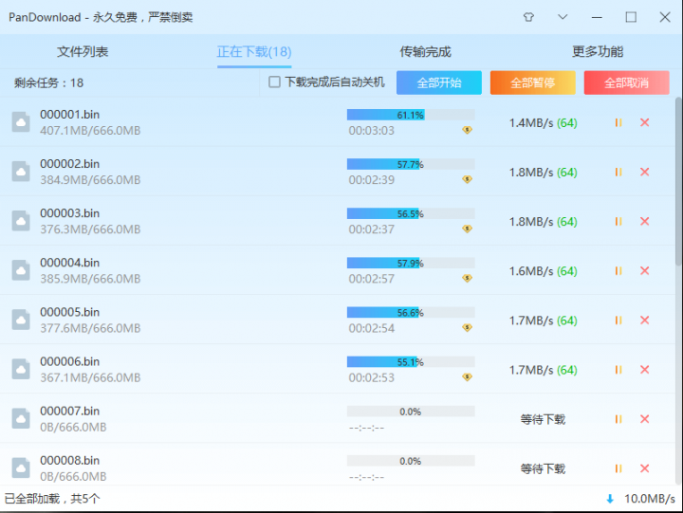Pause the waiting 000008.bin task
This screenshot has height=513, width=683.
point(618,468)
